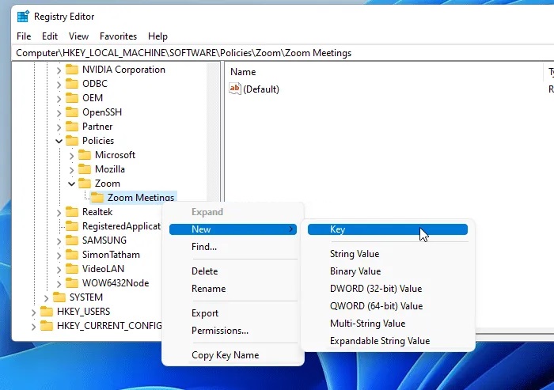554x390 pixels.
Task: Click the registry path address bar
Action: click(283, 53)
